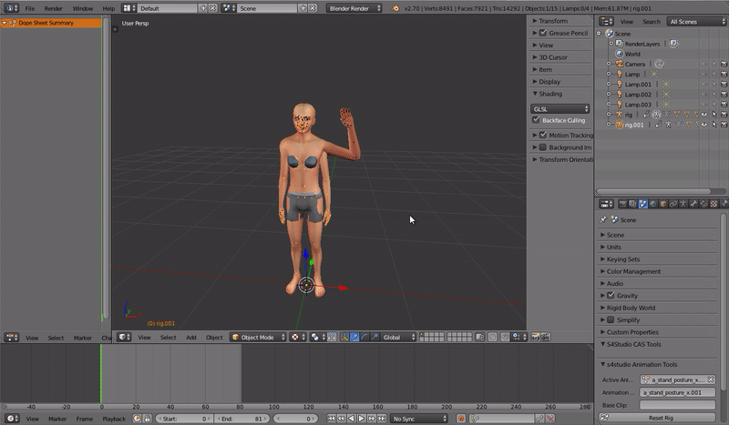This screenshot has width=729, height=425.
Task: Click the End frame field showing 81
Action: [241, 419]
